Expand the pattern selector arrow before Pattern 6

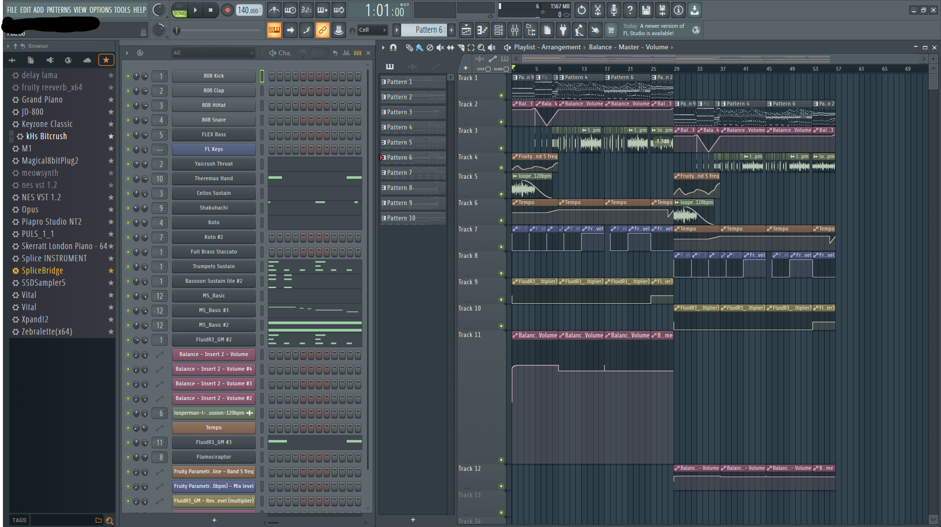click(397, 30)
